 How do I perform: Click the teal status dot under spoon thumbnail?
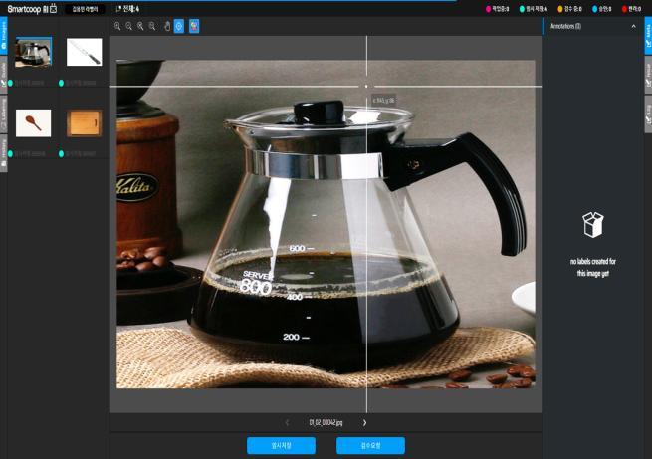[x=10, y=154]
